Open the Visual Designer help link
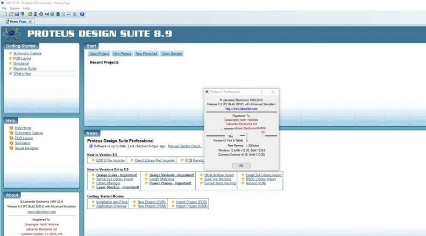This screenshot has height=236, width=426. (26, 148)
